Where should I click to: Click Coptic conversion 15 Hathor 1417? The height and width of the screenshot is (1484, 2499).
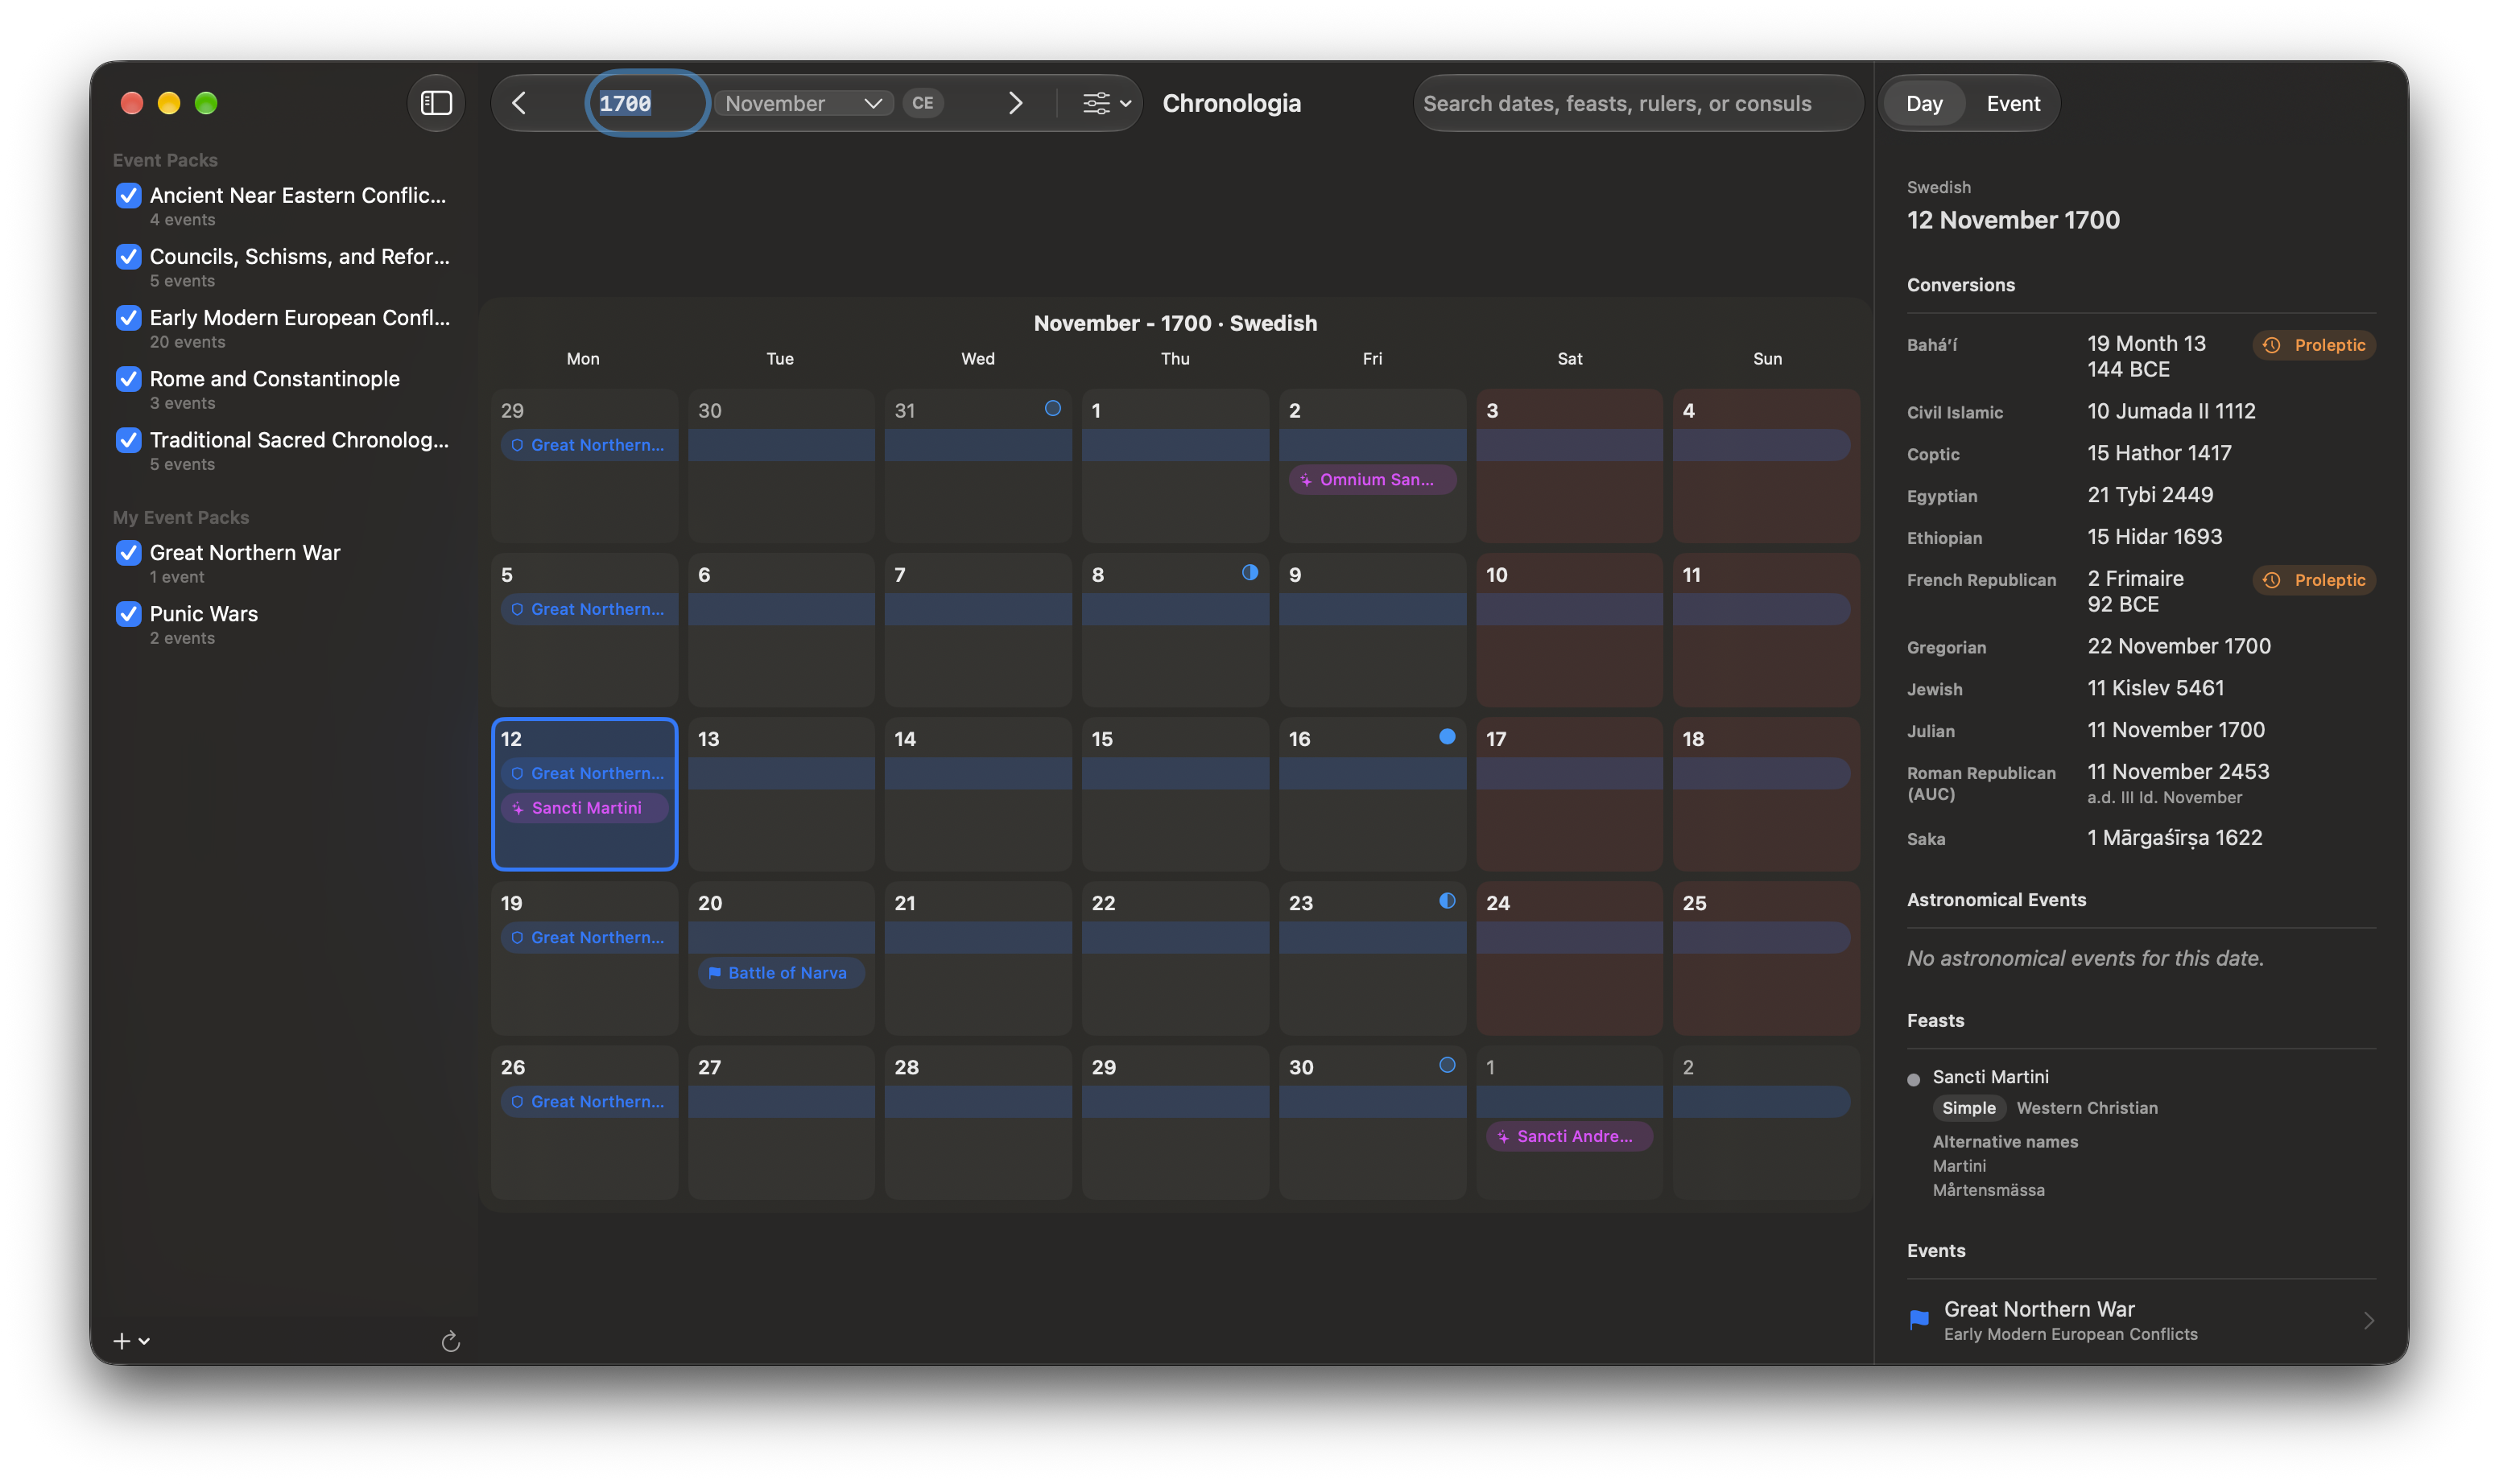click(x=2159, y=453)
